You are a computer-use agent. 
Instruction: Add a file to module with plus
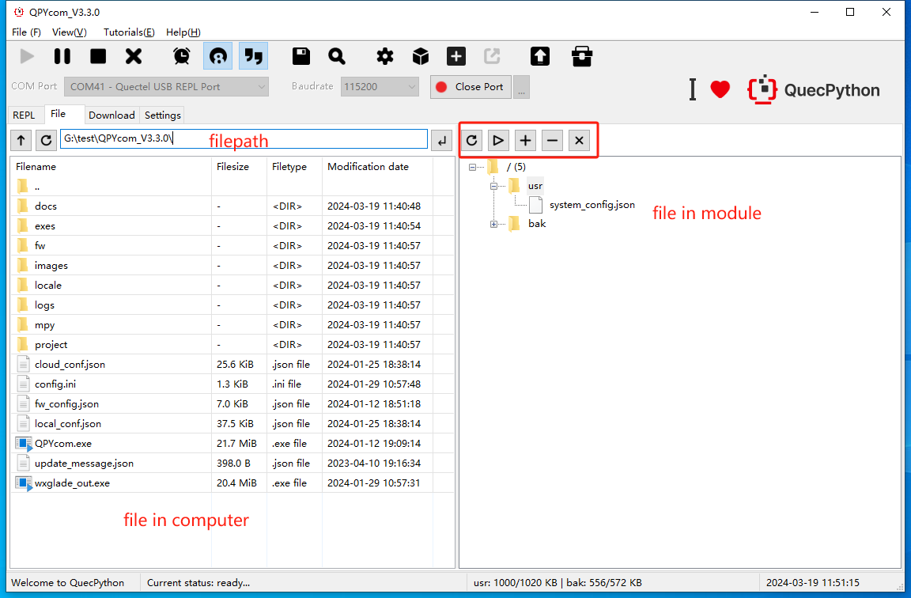525,140
